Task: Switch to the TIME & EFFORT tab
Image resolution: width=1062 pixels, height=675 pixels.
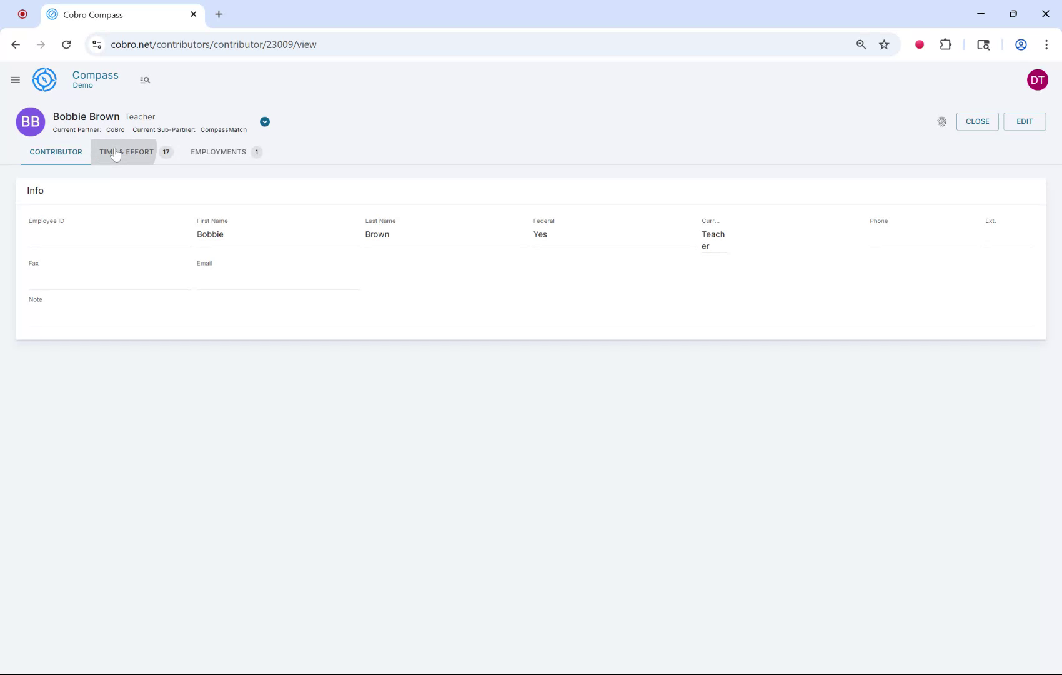Action: point(127,152)
